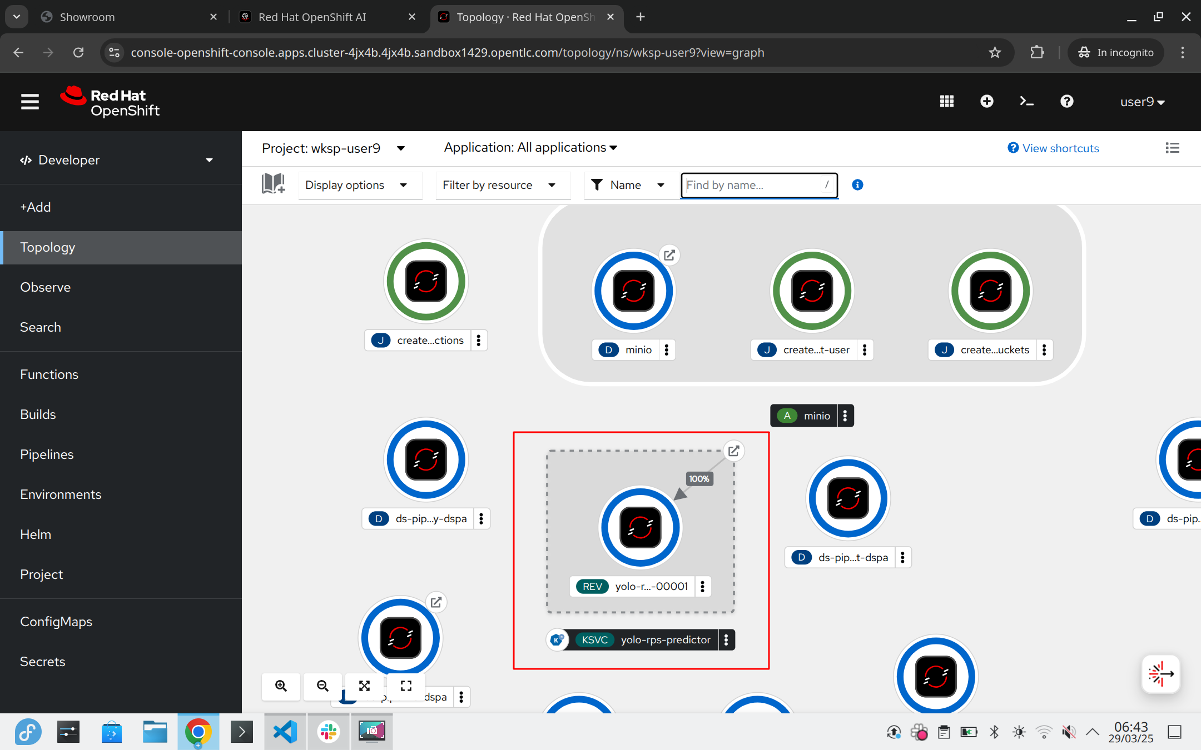Open ConfigMaps in the sidebar
This screenshot has height=750, width=1201.
coord(121,622)
